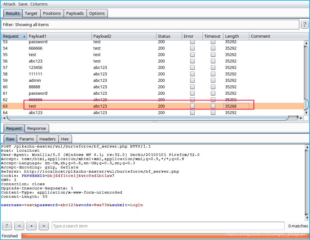Click the request pane vertical scrollbar
This screenshot has height=240, width=310.
(307, 182)
